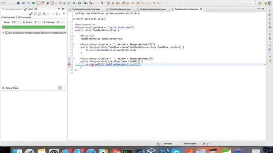The image size is (273, 153).
Task: Click the Smart Insert status field
Action: point(189,144)
